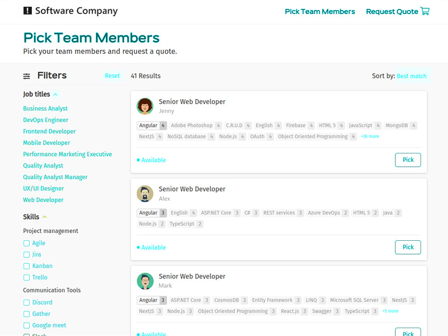Pick Alex as a team member

tap(408, 248)
